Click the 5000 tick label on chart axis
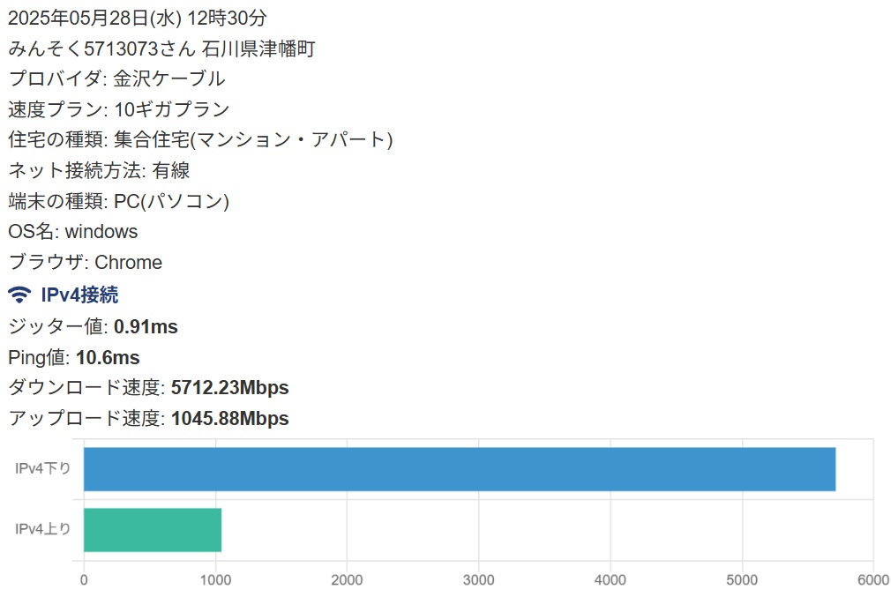Image resolution: width=891 pixels, height=597 pixels. [742, 580]
